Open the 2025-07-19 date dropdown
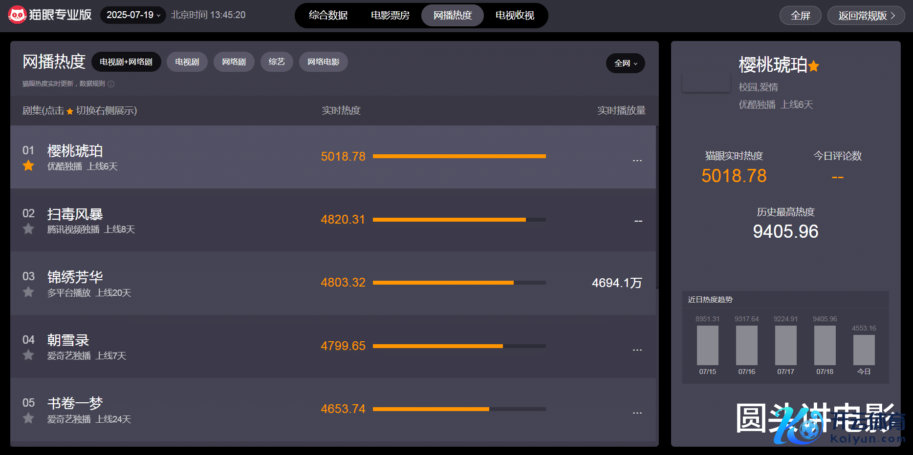913x455 pixels. 133,15
